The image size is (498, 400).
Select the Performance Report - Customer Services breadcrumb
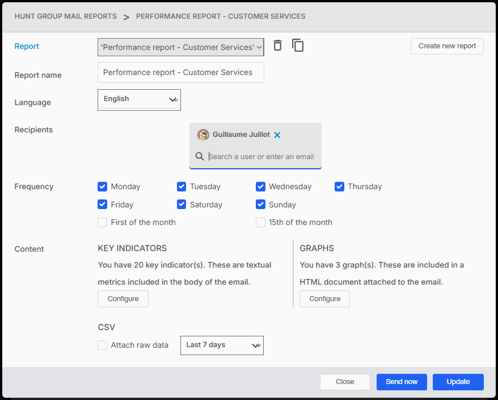click(x=221, y=16)
